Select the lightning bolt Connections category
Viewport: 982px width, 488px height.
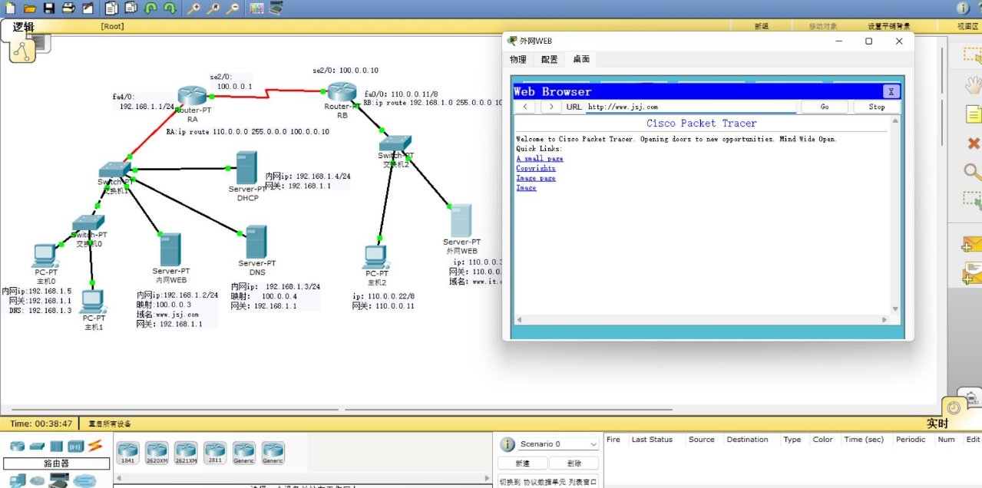95,446
